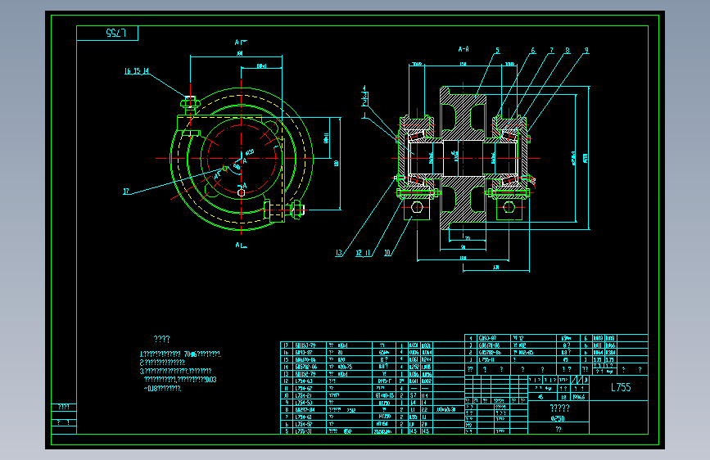The image size is (710, 460).
Task: Select the mirrored L755 label box
Action: (x=107, y=33)
